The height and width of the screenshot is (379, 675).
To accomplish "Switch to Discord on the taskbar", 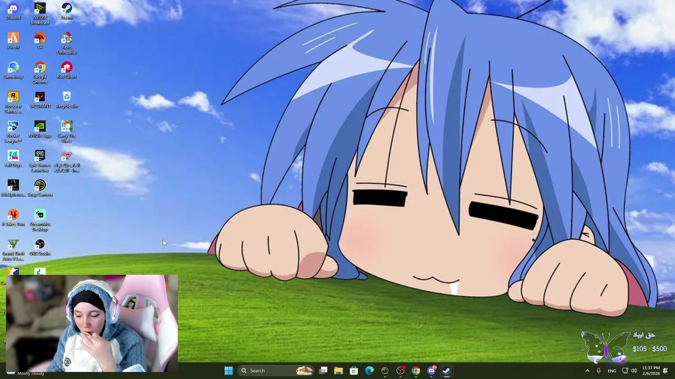I will [431, 371].
